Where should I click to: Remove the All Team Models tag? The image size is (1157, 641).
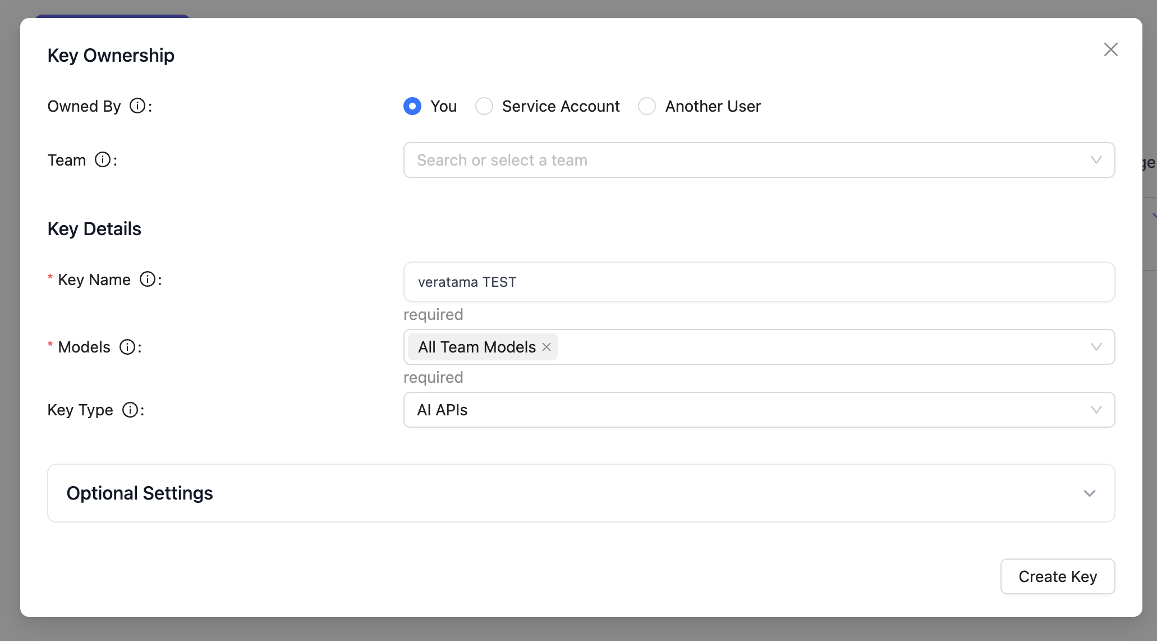tap(547, 347)
